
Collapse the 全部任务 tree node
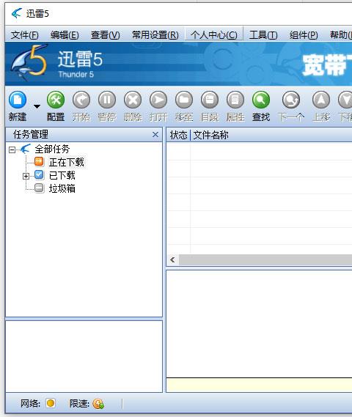point(12,150)
